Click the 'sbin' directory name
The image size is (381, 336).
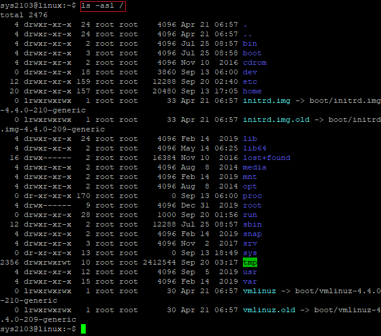pos(252,224)
